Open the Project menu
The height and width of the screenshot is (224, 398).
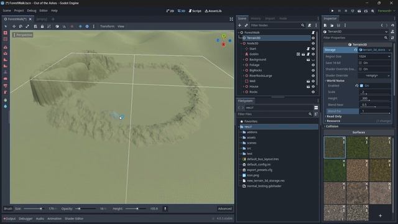19,11
